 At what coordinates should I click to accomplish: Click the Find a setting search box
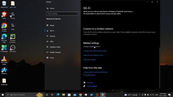pos(63,14)
